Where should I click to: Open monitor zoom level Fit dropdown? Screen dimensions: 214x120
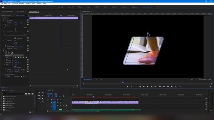coord(99,79)
